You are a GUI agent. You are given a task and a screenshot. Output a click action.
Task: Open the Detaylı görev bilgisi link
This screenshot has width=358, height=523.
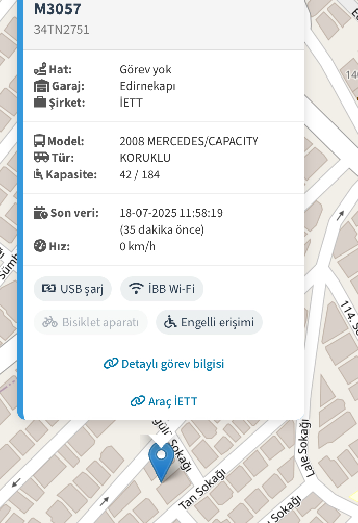click(x=164, y=364)
